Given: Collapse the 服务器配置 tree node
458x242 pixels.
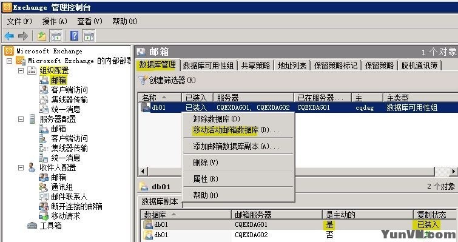Looking at the screenshot, I should (21, 119).
